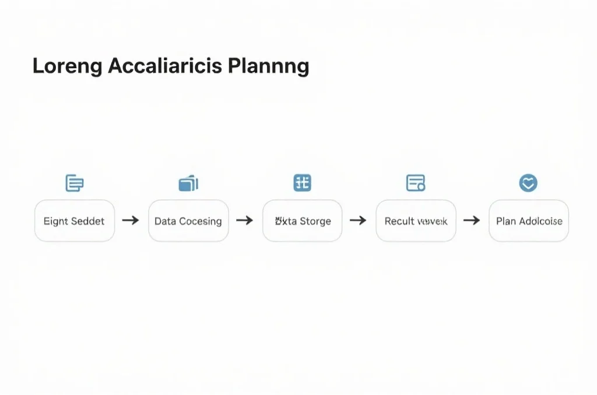Viewport: 597px width, 395px height.
Task: Select the Plan Adolcoise step box
Action: pos(529,221)
